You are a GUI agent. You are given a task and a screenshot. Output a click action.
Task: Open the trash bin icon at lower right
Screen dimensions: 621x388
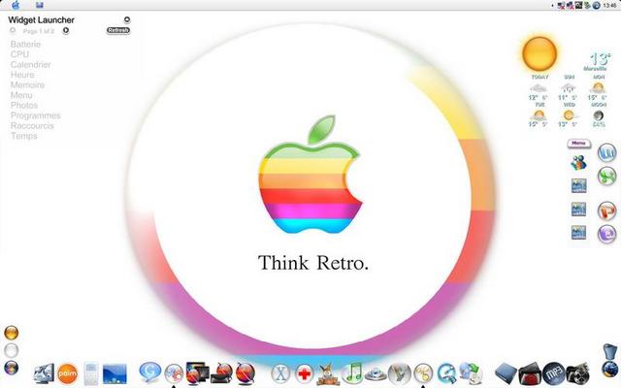coord(610,351)
